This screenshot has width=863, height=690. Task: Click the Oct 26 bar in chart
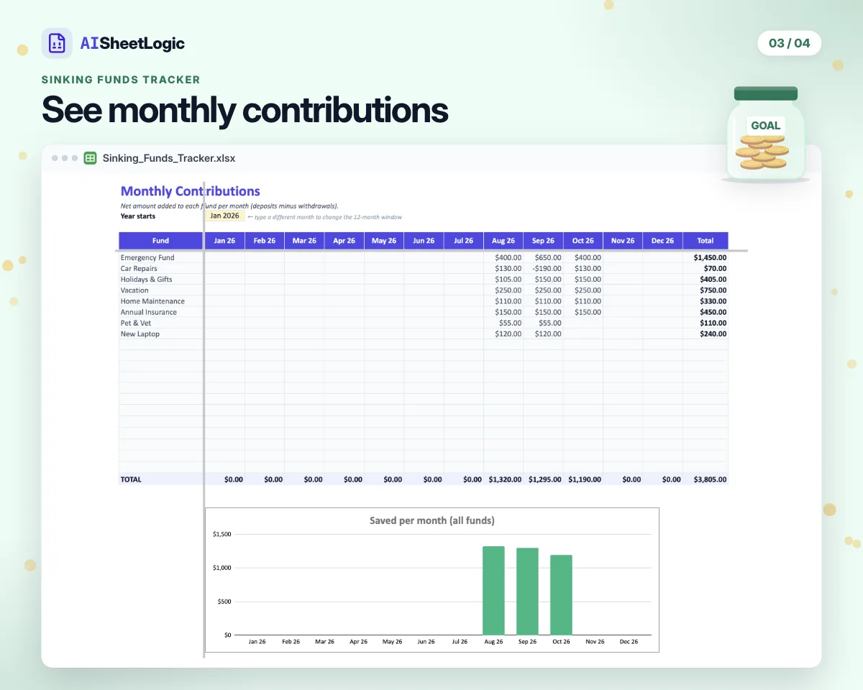coord(561,595)
